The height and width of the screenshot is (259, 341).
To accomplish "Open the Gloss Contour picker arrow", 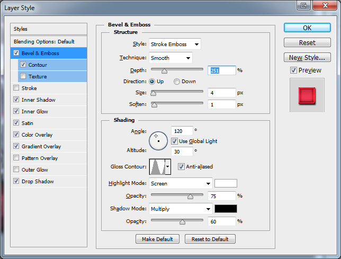I will [x=168, y=167].
